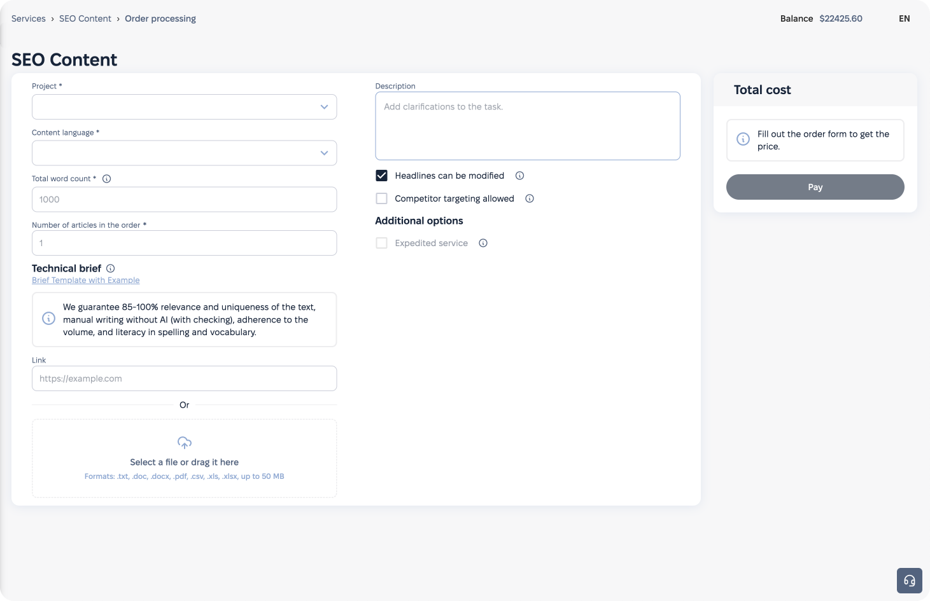This screenshot has width=930, height=601.
Task: Open the EN language switcher
Action: pos(904,18)
